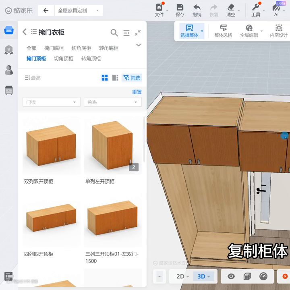Click the red X icon in bottom bar
290x290 pixels.
pyautogui.click(x=285, y=276)
